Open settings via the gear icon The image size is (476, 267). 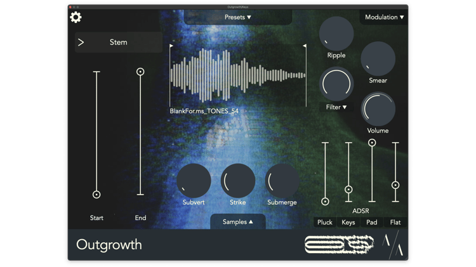(76, 17)
